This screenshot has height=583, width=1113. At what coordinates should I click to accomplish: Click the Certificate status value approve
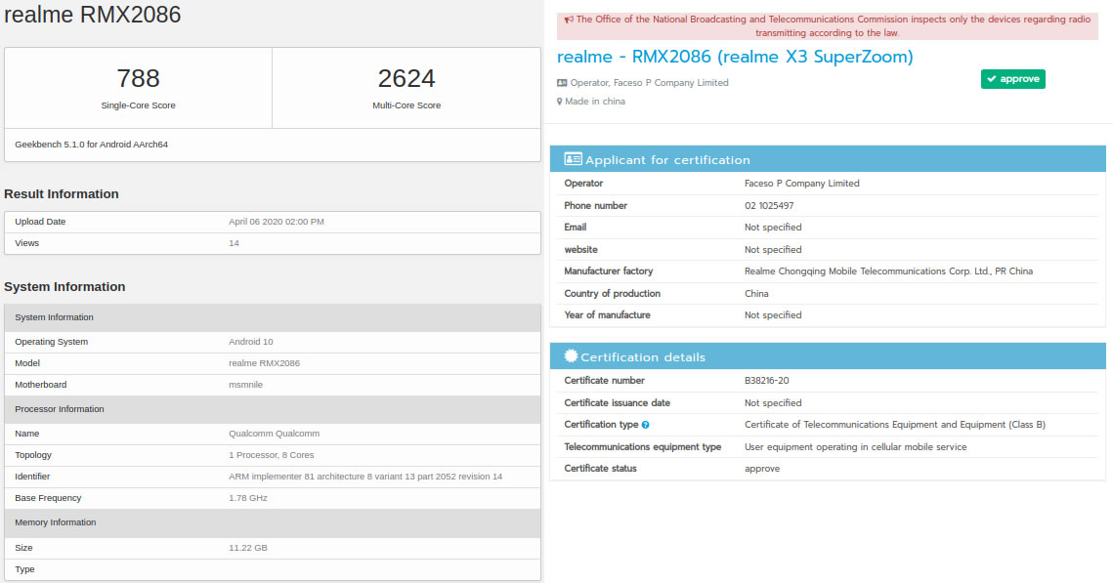coord(762,469)
